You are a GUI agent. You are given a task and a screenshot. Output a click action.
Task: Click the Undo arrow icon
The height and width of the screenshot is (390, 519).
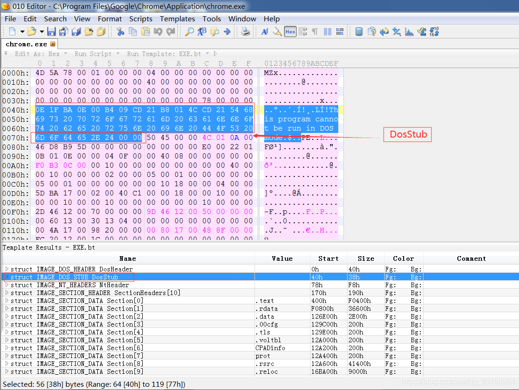[x=158, y=31]
